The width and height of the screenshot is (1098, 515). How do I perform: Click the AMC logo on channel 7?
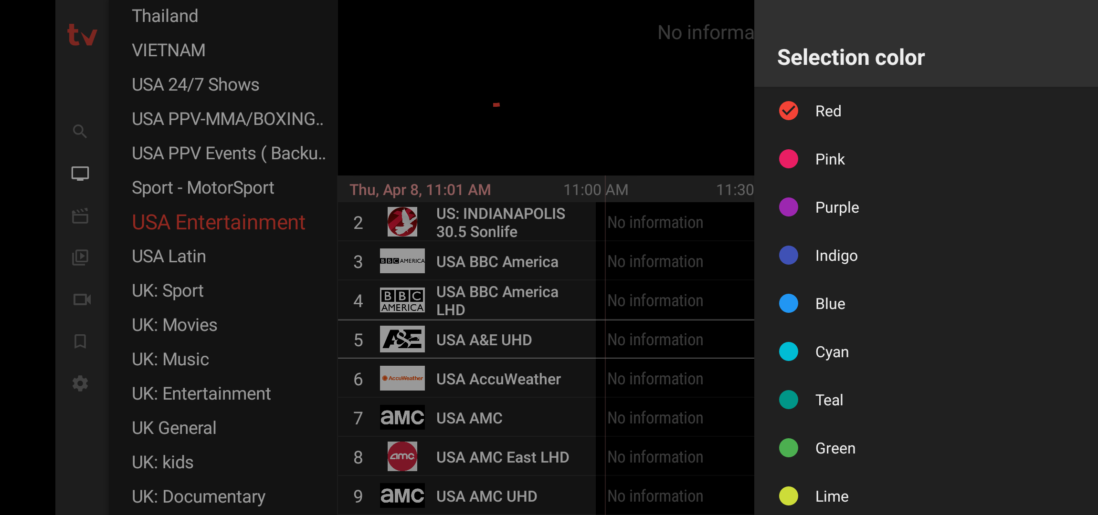point(402,418)
